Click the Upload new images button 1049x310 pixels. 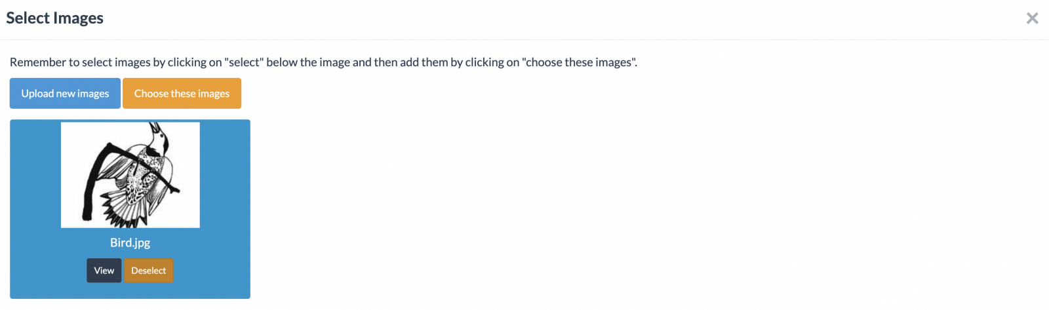point(65,93)
